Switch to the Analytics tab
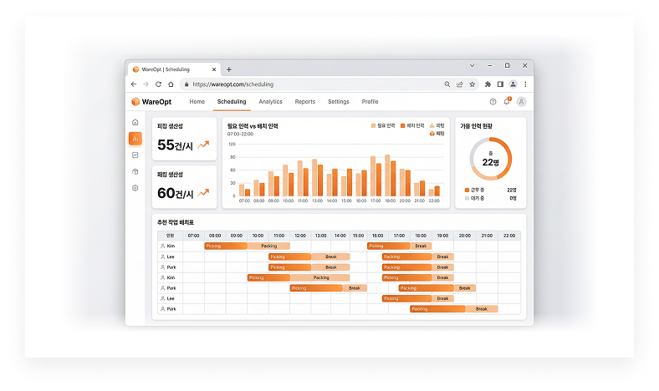 click(x=270, y=102)
